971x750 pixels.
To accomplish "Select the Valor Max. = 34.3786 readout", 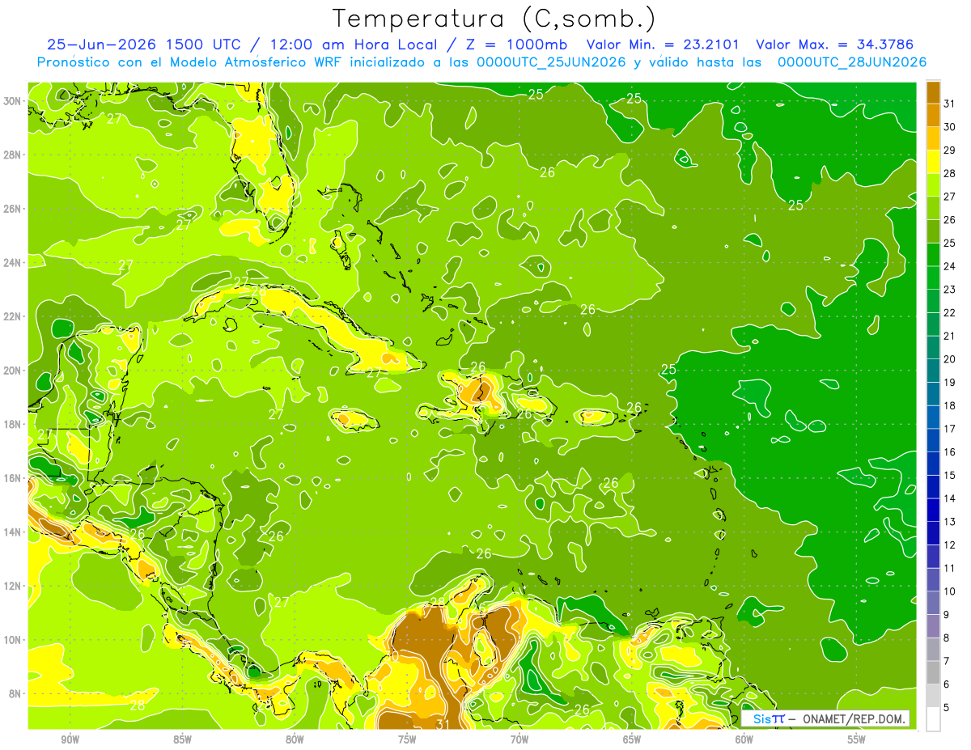I will click(x=835, y=44).
